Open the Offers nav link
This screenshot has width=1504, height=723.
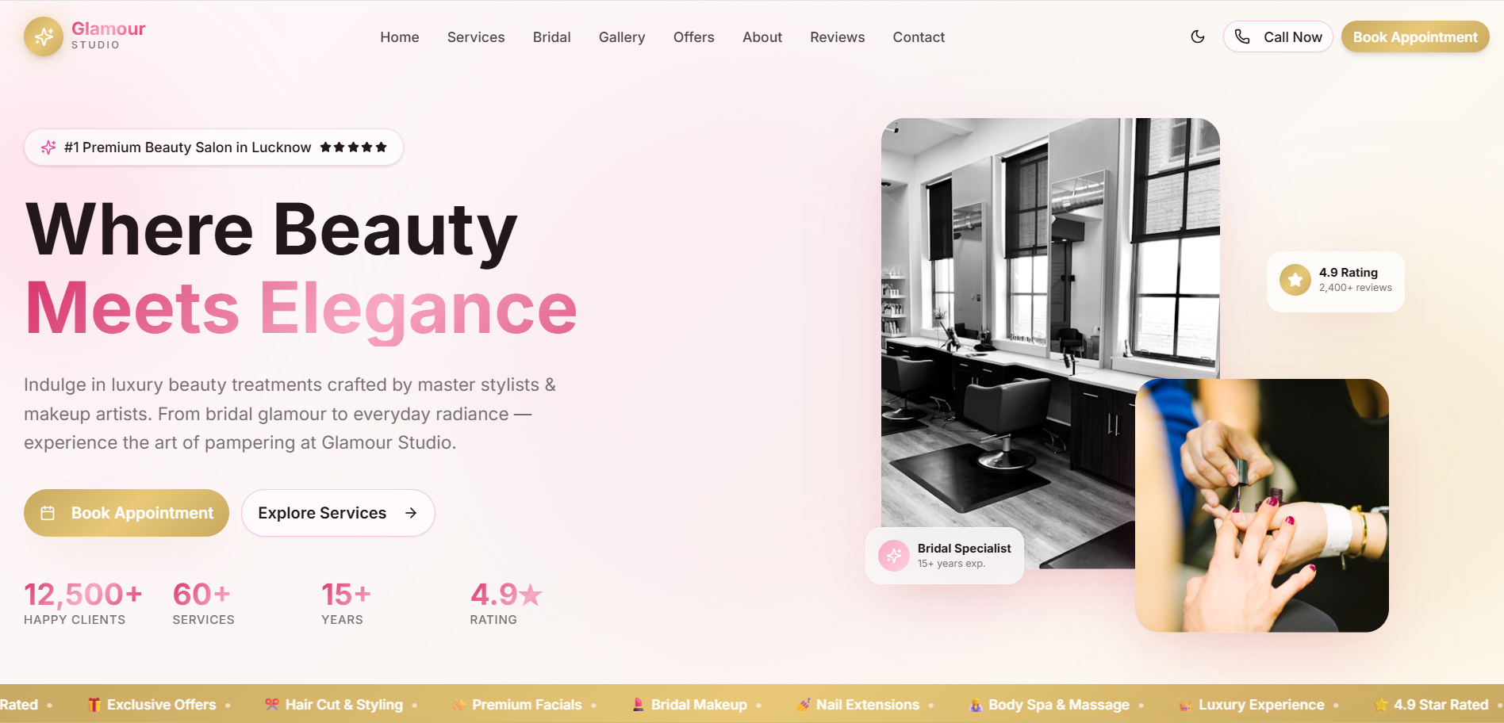click(x=694, y=37)
